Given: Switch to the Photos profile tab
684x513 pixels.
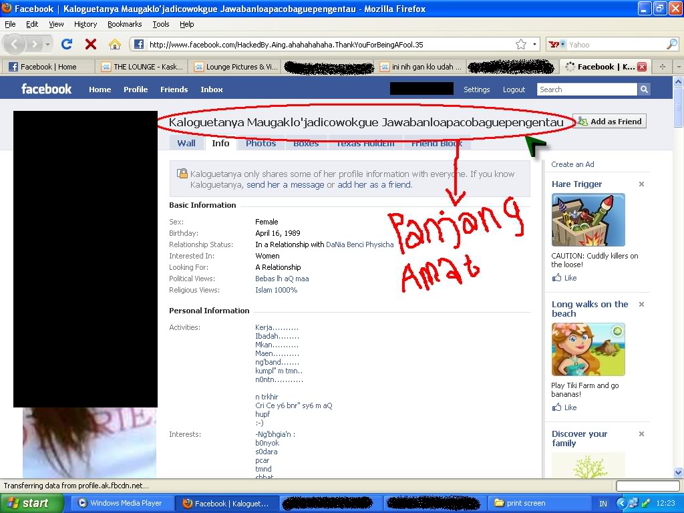Looking at the screenshot, I should [x=261, y=143].
